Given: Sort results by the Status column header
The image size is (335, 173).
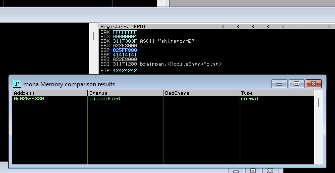Looking at the screenshot, I should click(x=125, y=93).
